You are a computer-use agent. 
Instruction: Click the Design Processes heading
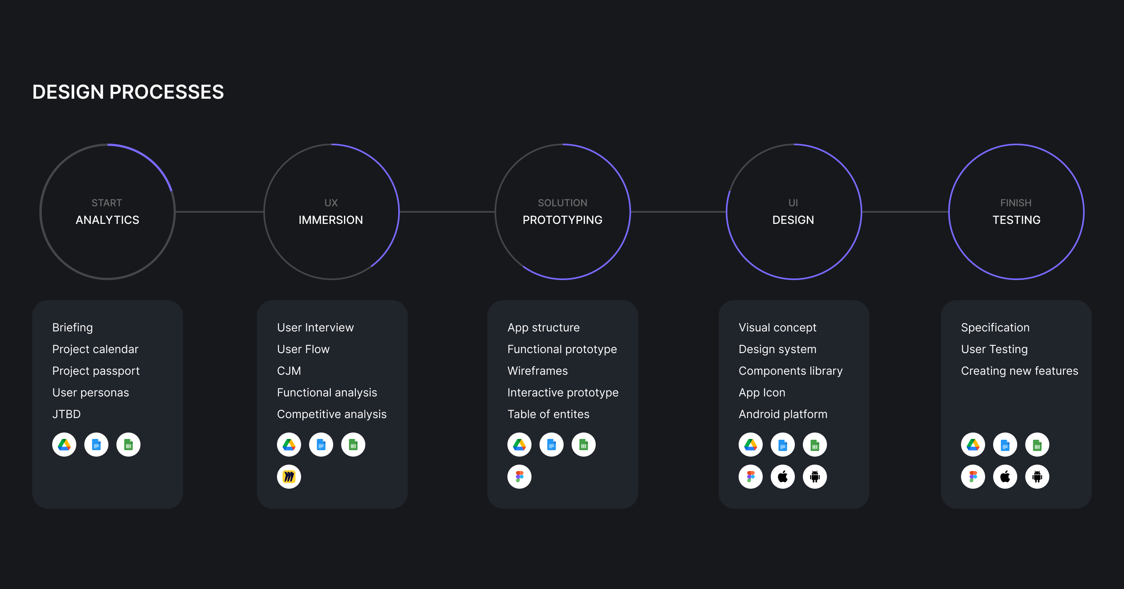[x=128, y=92]
